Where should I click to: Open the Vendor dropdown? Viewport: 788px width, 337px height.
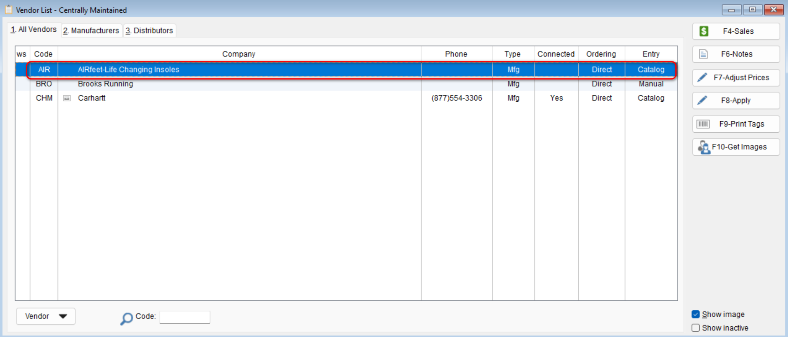coord(46,316)
